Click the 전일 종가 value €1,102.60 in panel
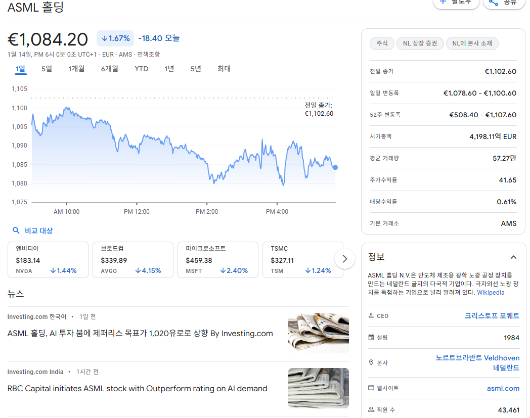Image resolution: width=530 pixels, height=418 pixels. [x=500, y=71]
